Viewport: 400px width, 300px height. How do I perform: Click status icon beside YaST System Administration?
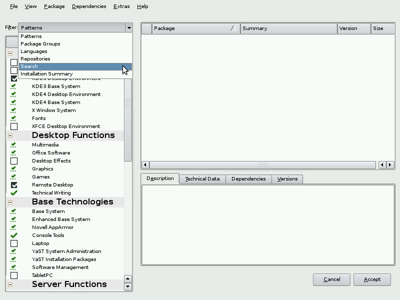pos(13,251)
